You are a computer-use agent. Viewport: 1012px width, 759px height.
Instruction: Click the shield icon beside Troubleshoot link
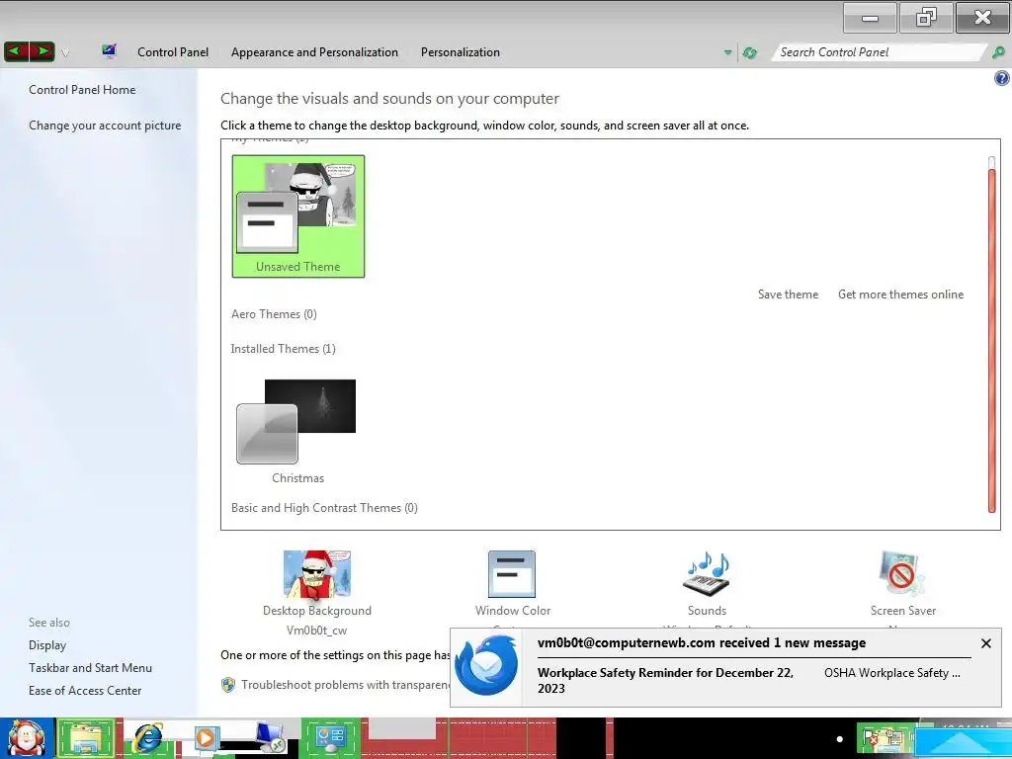(x=228, y=685)
